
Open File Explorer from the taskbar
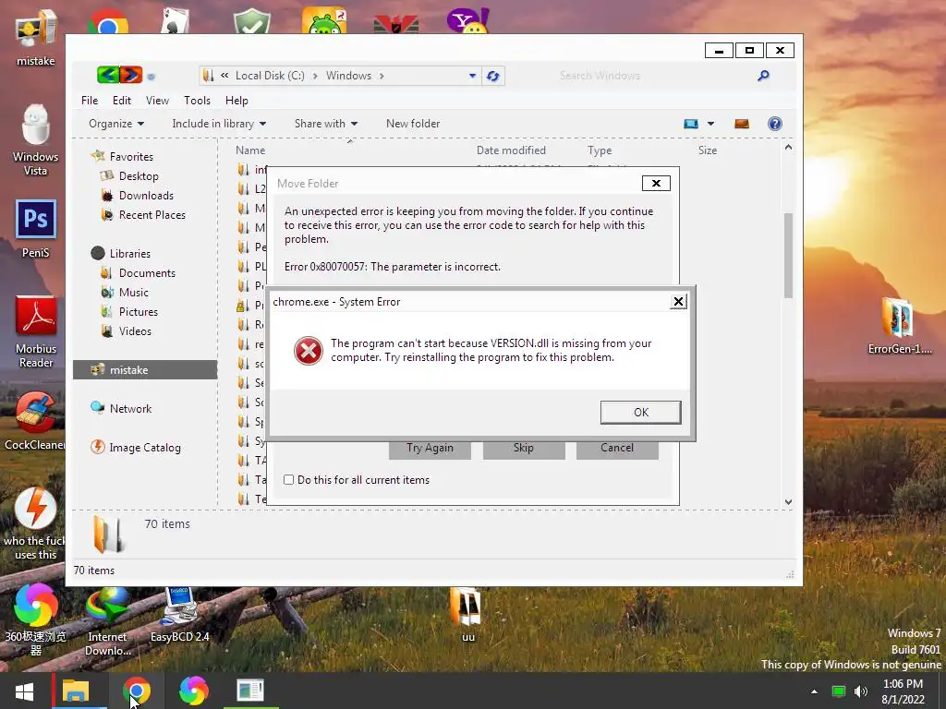[x=76, y=691]
